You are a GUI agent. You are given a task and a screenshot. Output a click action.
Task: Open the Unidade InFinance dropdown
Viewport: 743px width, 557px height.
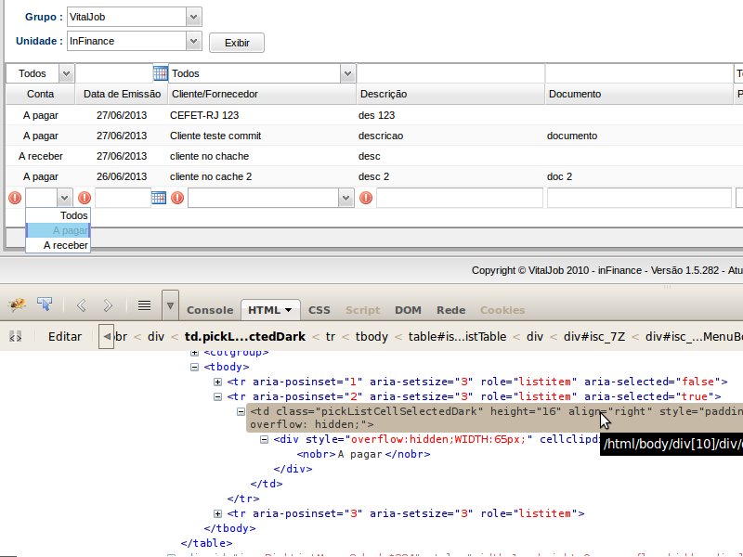[x=193, y=41]
